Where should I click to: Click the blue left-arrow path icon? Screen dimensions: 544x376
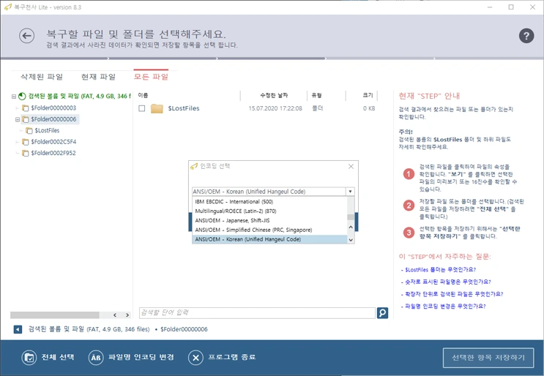[x=18, y=329]
